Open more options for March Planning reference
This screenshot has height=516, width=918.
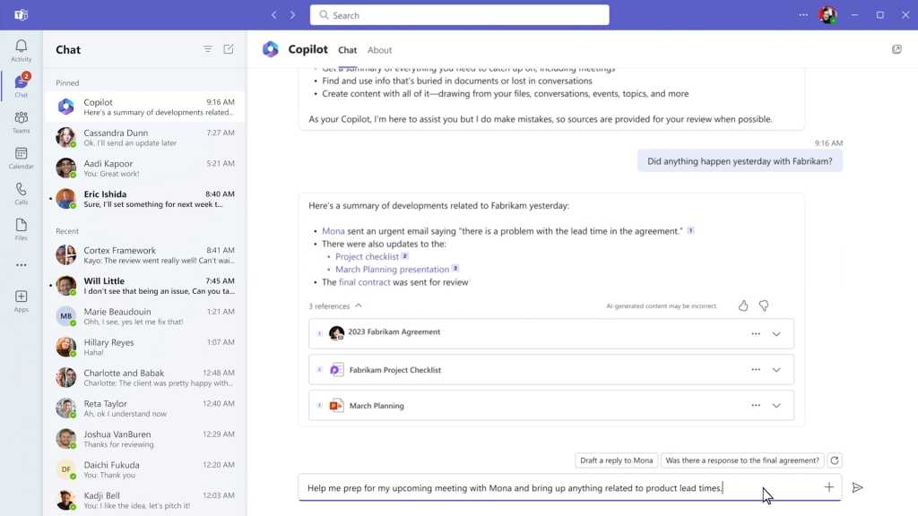pyautogui.click(x=756, y=406)
